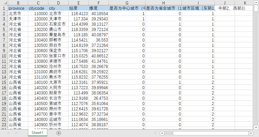Select cell with city 晋中市
This screenshot has width=259, height=137.
click(x=58, y=114)
